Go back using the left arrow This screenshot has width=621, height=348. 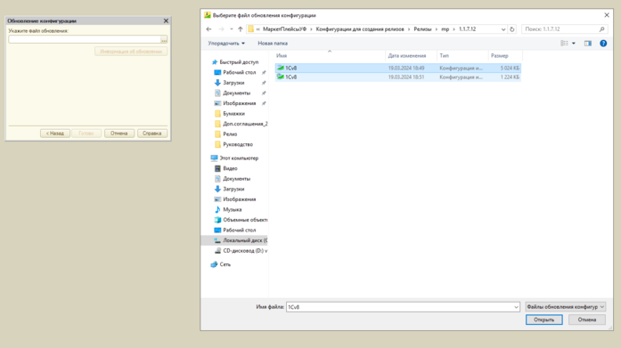point(208,29)
